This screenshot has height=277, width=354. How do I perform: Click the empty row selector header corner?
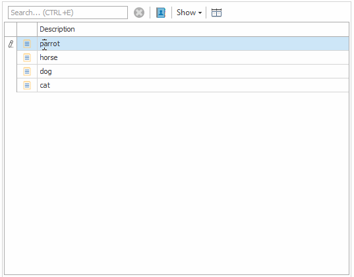point(11,29)
